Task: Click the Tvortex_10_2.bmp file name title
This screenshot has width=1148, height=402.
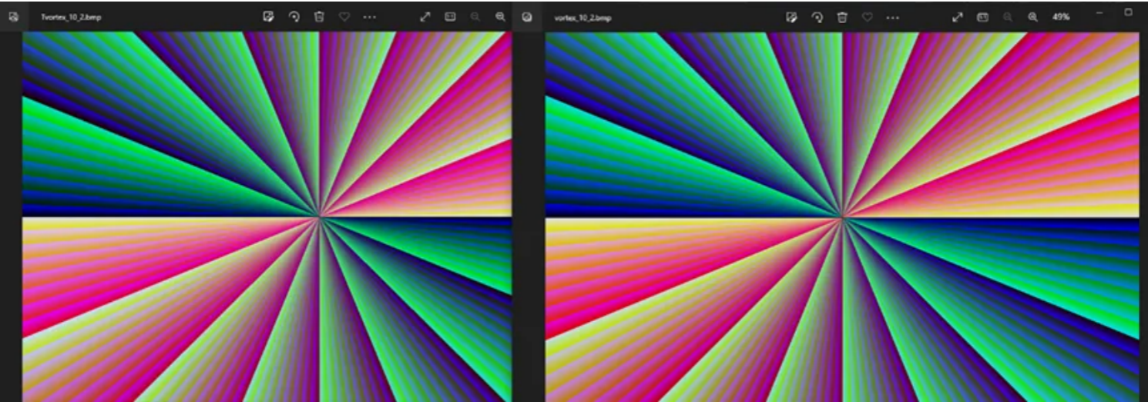Action: pos(71,17)
